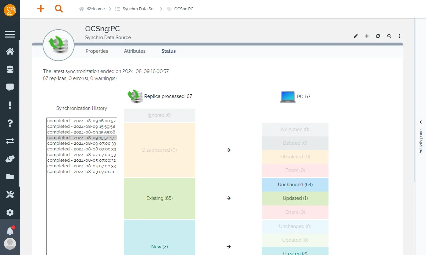Open the user avatar menu
This screenshot has width=426, height=255.
10,244
